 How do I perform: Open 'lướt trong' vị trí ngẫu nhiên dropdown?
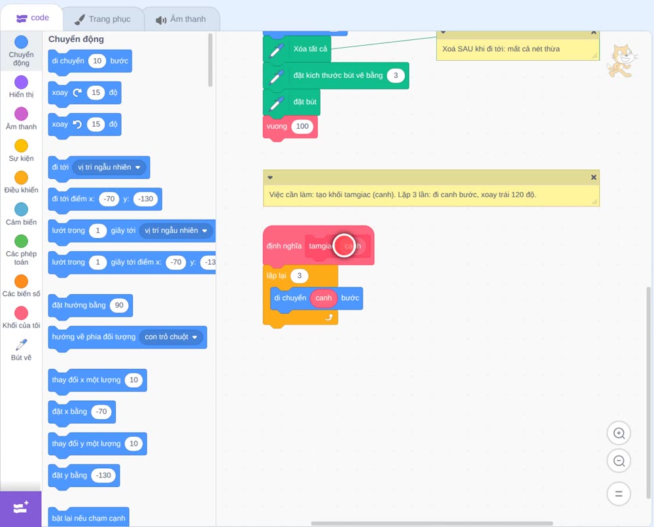point(175,231)
